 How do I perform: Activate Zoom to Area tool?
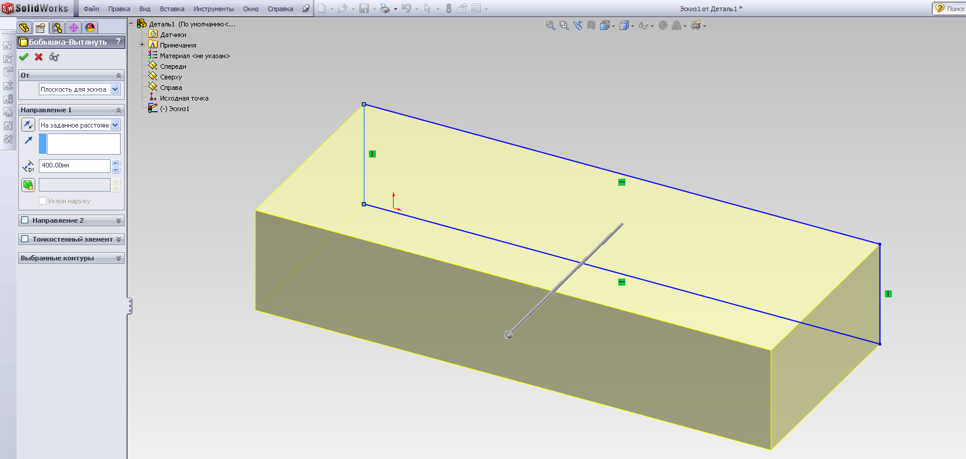(564, 25)
